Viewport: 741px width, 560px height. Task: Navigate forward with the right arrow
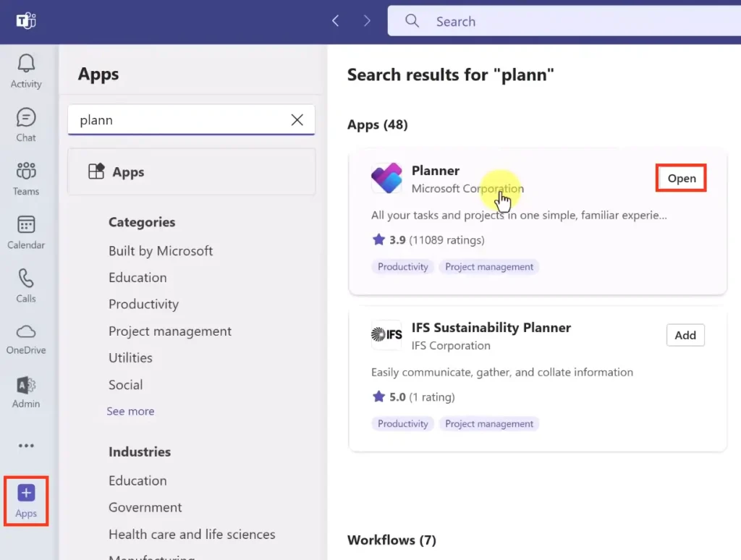pos(367,22)
